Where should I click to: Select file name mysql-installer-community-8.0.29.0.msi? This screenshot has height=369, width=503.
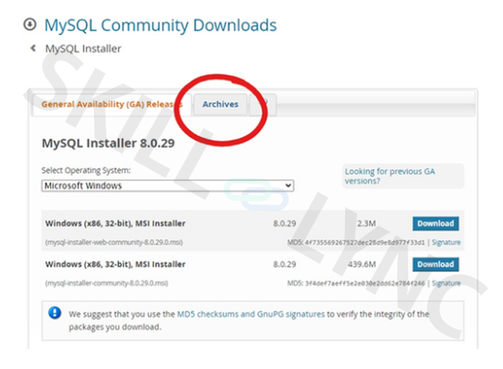[x=106, y=284]
